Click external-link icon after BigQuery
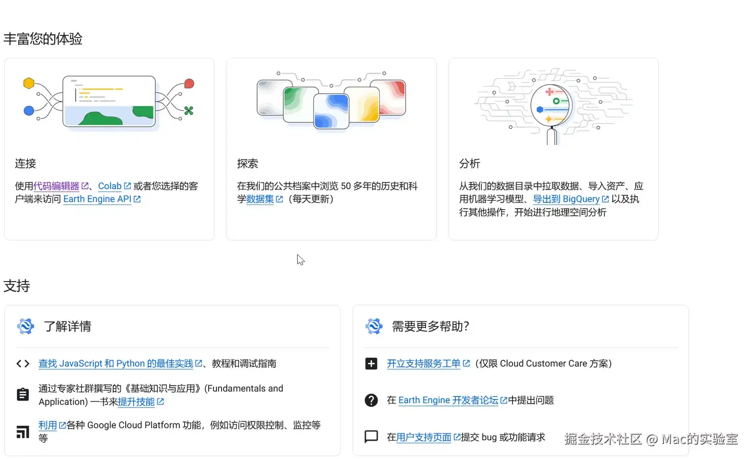This screenshot has height=459, width=751. coord(605,199)
